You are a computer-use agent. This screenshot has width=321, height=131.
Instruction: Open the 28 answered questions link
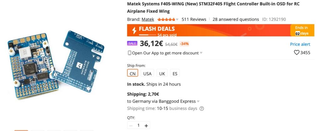coord(236,19)
